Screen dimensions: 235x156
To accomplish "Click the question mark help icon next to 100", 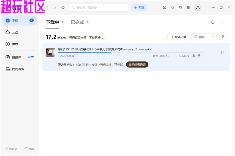I will 83,65.
